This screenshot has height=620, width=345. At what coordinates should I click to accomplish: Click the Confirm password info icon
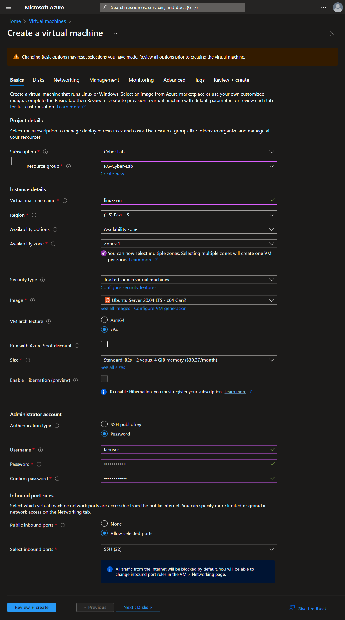(x=57, y=479)
